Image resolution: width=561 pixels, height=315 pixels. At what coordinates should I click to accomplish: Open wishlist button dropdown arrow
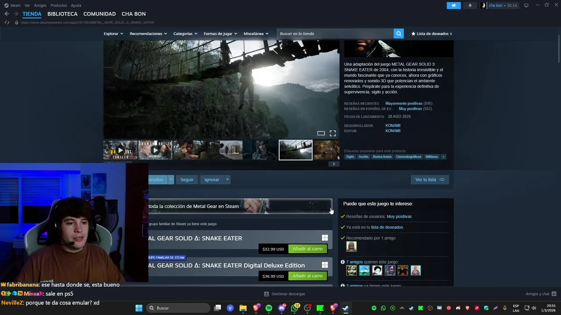[171, 179]
